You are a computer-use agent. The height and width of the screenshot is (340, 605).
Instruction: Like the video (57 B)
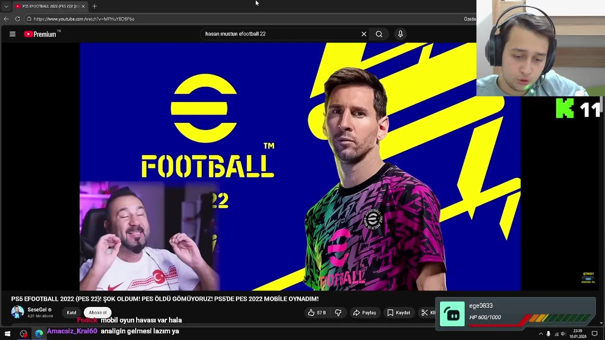coord(317,313)
